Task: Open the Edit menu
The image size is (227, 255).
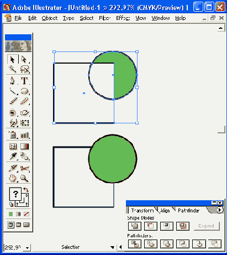Action: (33, 18)
